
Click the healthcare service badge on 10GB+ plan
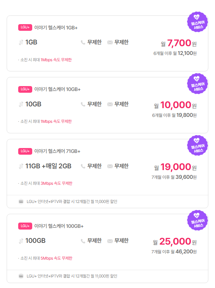tap(197, 84)
